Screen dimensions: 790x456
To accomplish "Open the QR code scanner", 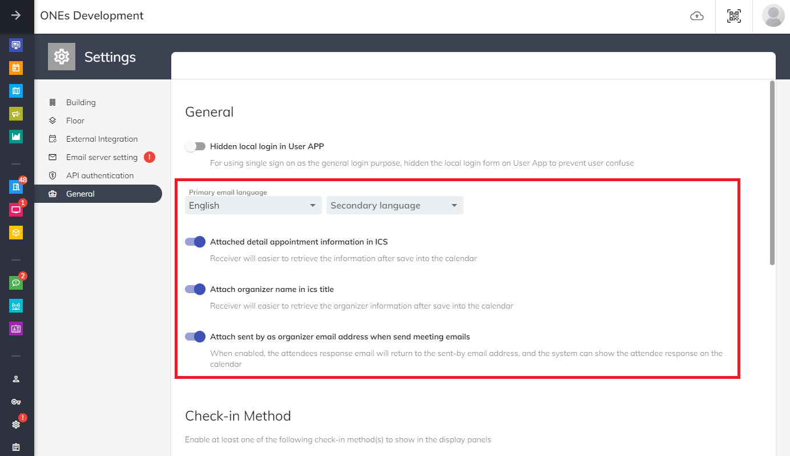I will (734, 17).
